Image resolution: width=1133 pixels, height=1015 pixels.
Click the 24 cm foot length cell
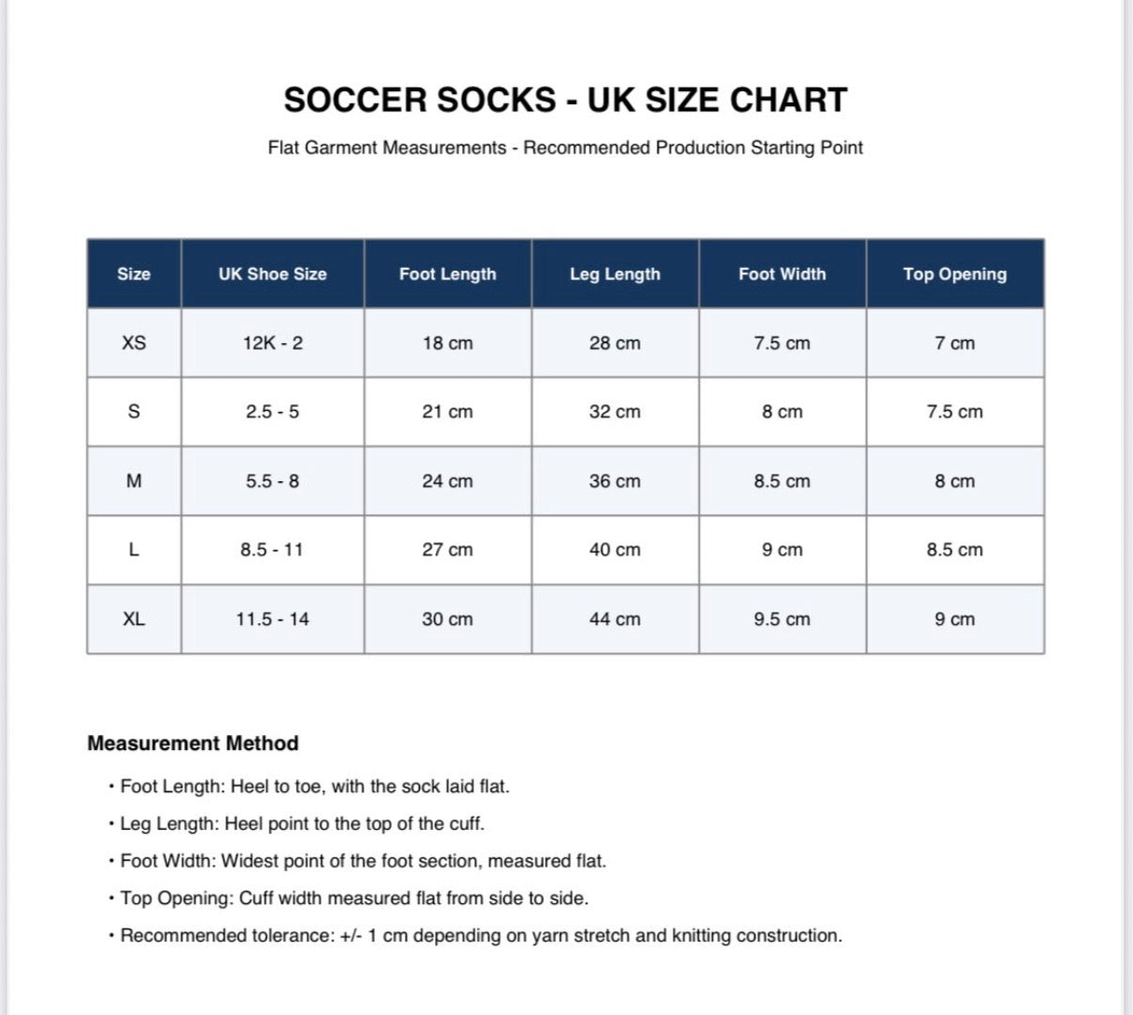click(448, 481)
